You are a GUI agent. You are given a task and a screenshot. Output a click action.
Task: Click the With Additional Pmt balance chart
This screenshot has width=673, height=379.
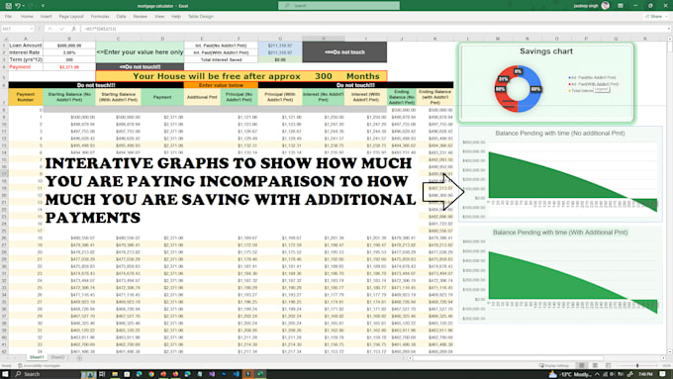[x=560, y=275]
